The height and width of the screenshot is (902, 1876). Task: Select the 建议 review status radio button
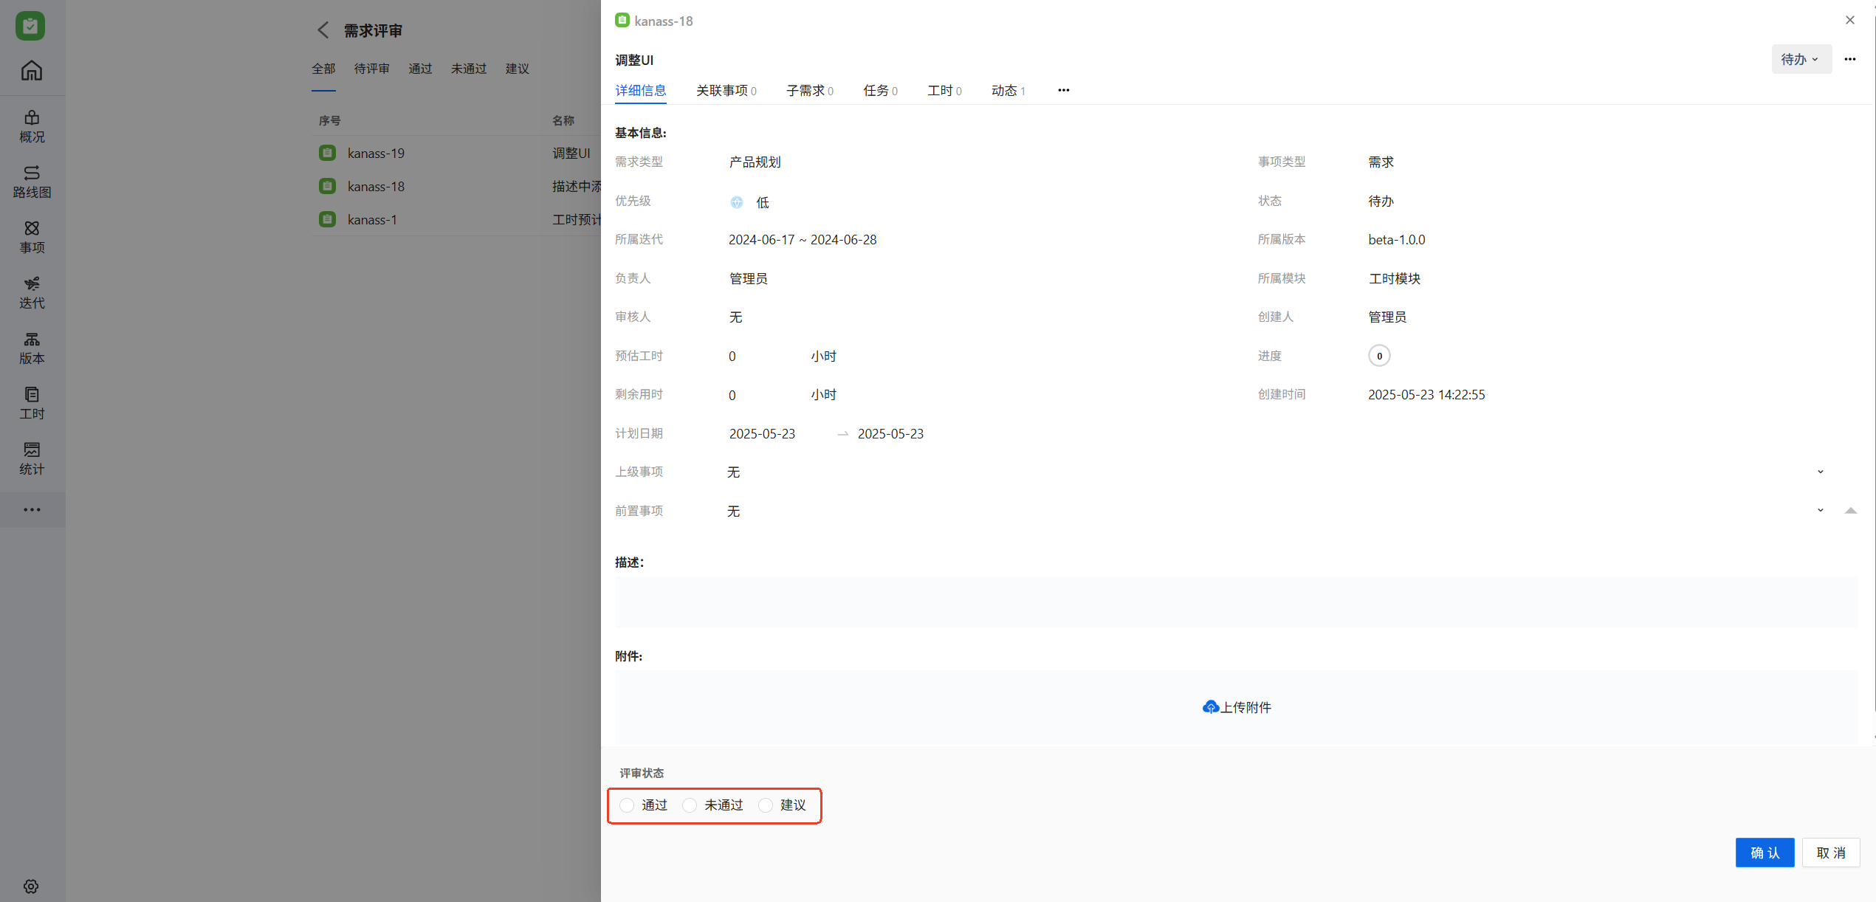point(766,805)
